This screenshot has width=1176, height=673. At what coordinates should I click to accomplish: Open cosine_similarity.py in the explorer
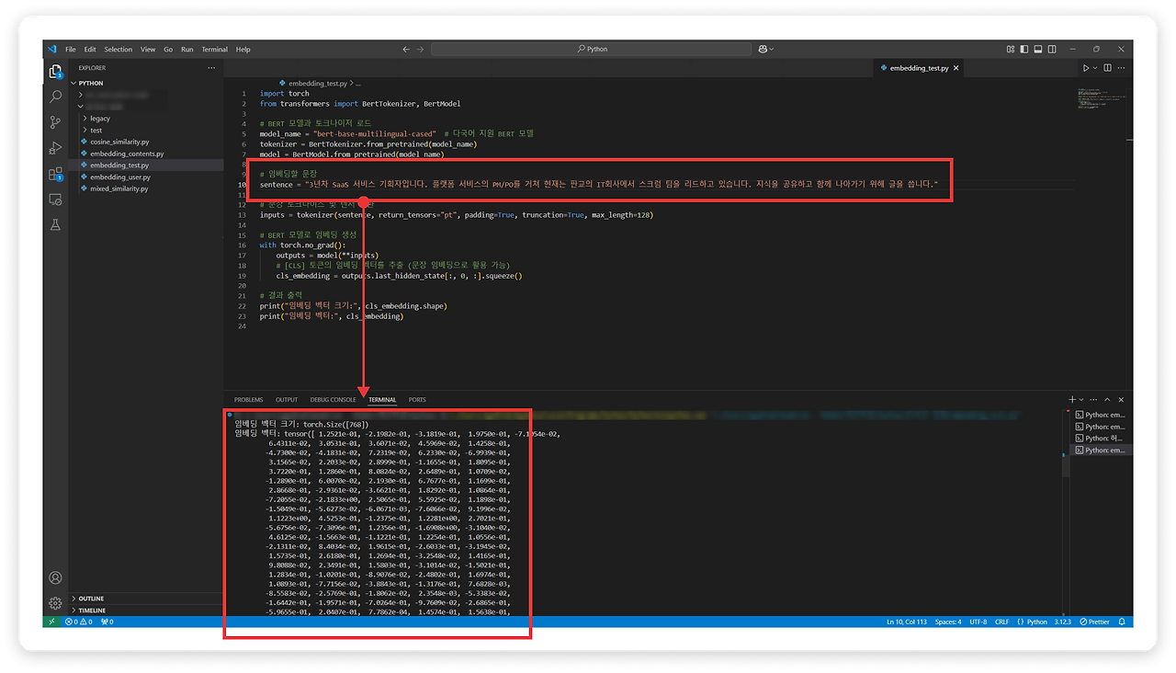pos(145,143)
